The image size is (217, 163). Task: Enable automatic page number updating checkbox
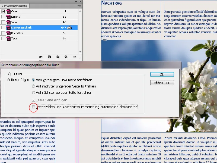(x=34, y=107)
